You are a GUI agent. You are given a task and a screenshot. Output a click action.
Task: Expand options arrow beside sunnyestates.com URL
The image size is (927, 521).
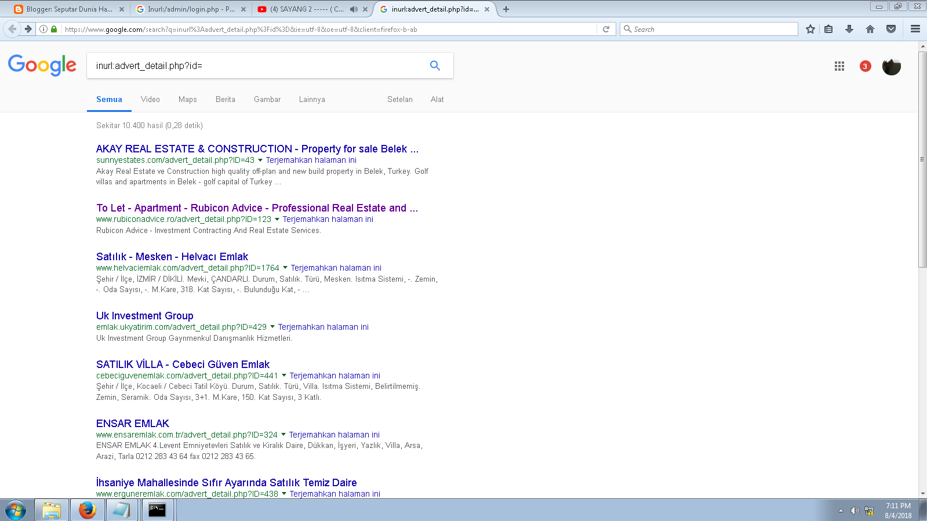[x=260, y=160]
